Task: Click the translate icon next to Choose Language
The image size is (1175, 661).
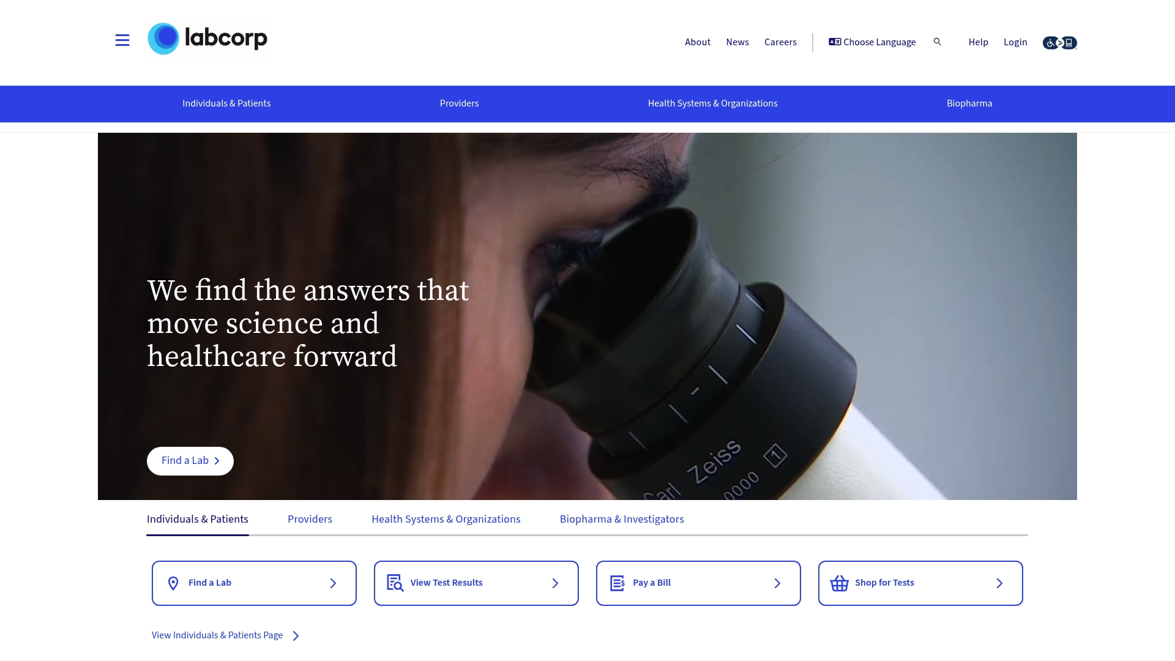Action: (x=834, y=42)
